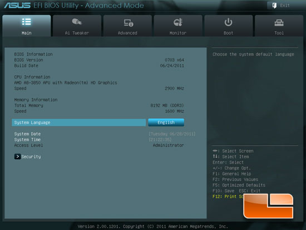
Task: Click the System Date label
Action: (27, 134)
